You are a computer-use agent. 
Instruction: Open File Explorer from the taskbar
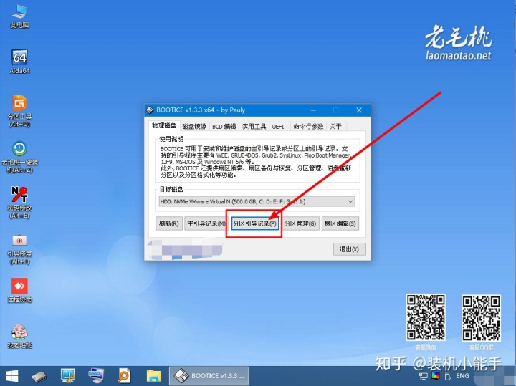point(153,376)
